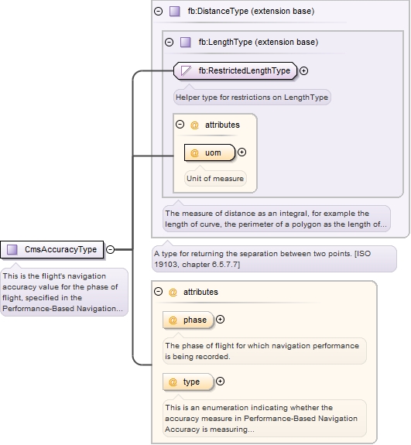Collapse the CmsAccuracyType node
This screenshot has width=411, height=445.
pyautogui.click(x=110, y=249)
